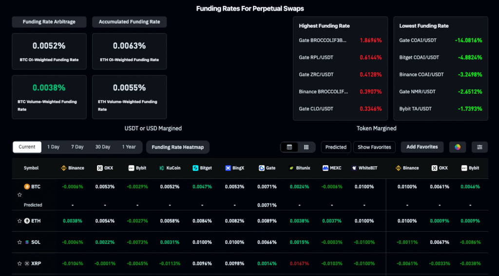The width and height of the screenshot is (499, 276).
Task: Click the Bitunix exchange logo
Action: pyautogui.click(x=291, y=168)
